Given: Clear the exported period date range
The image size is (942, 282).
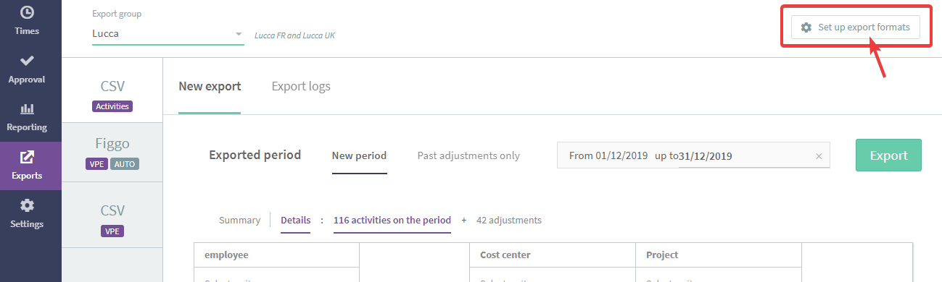Looking at the screenshot, I should [x=819, y=156].
